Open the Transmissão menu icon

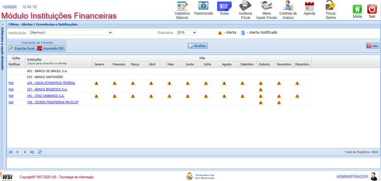click(x=203, y=6)
